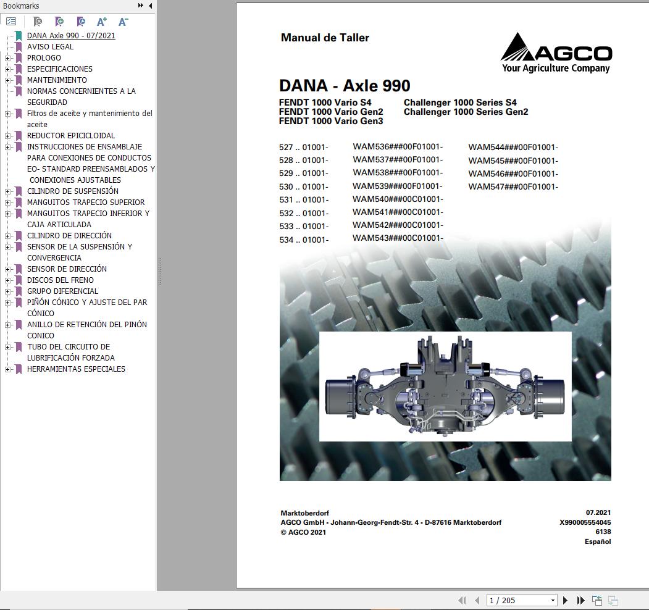Decrease bookmark text size with A- icon
649x610 pixels.
pyautogui.click(x=123, y=21)
